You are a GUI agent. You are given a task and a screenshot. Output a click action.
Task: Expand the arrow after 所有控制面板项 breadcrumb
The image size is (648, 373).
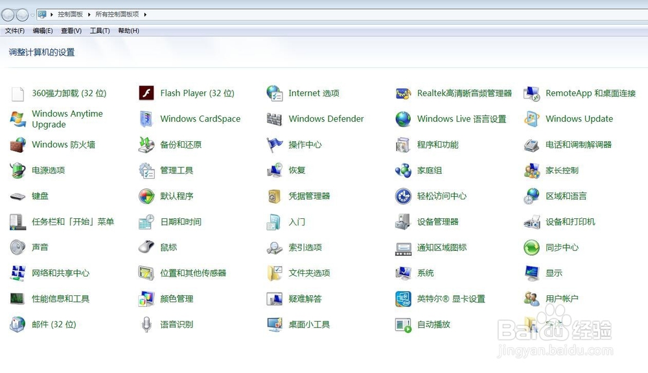click(x=145, y=14)
